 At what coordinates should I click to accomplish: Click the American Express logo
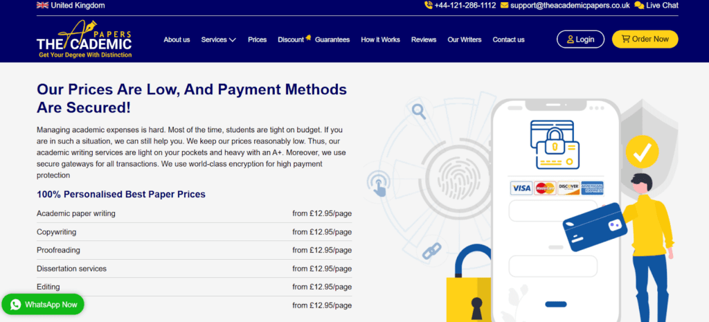592,188
